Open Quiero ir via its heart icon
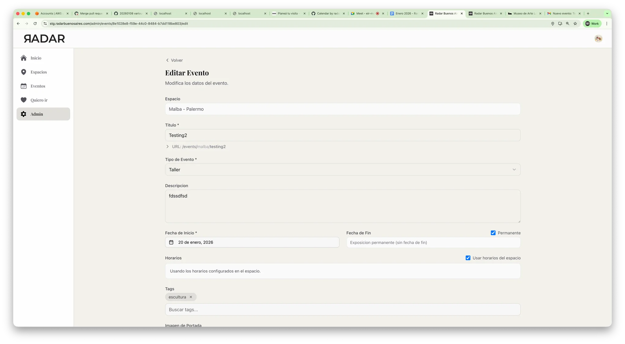The width and height of the screenshot is (625, 344). (x=23, y=100)
